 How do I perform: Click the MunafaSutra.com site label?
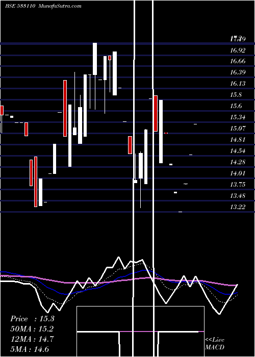[x=60, y=6]
